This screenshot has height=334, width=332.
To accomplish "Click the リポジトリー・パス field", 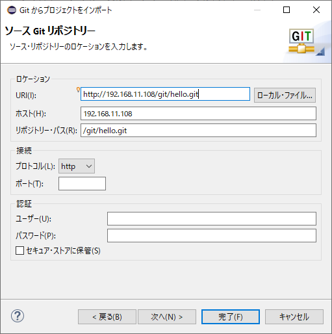I will 198,130.
